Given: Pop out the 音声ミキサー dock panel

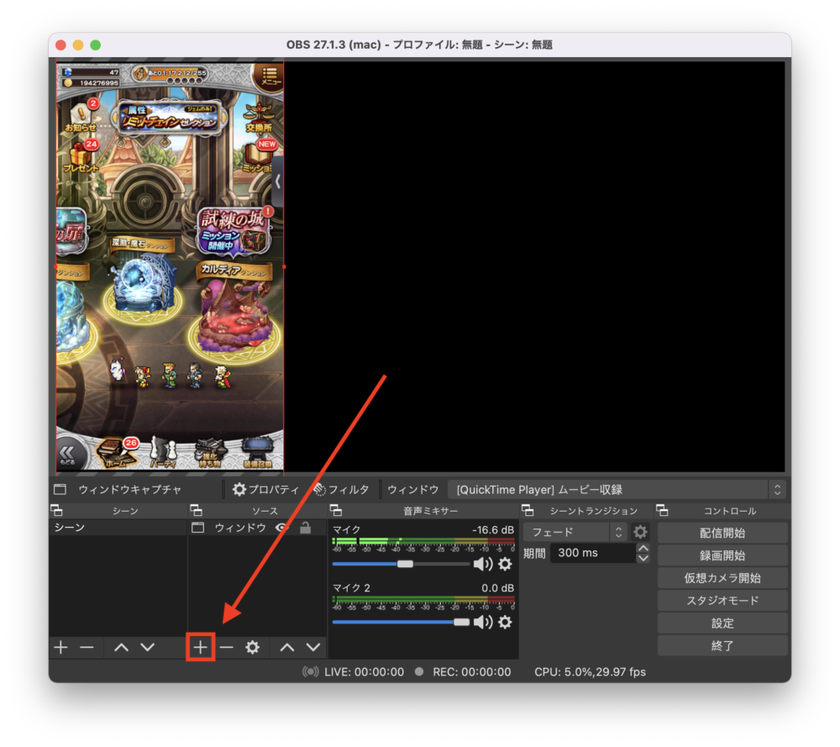Looking at the screenshot, I should [x=336, y=510].
